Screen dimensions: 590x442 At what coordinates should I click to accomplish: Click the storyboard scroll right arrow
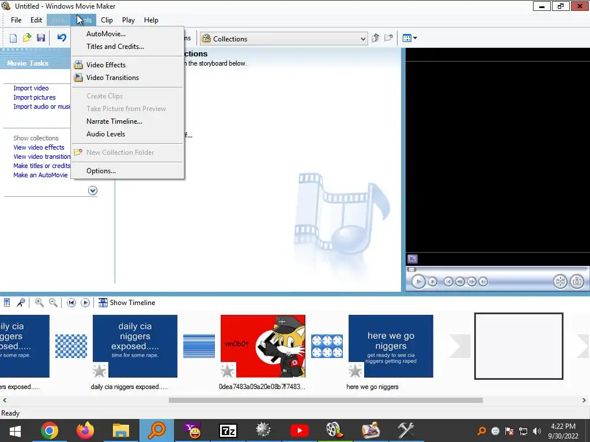pos(584,401)
